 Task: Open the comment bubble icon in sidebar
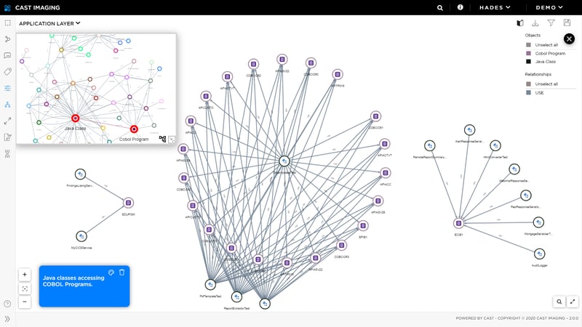[7, 55]
